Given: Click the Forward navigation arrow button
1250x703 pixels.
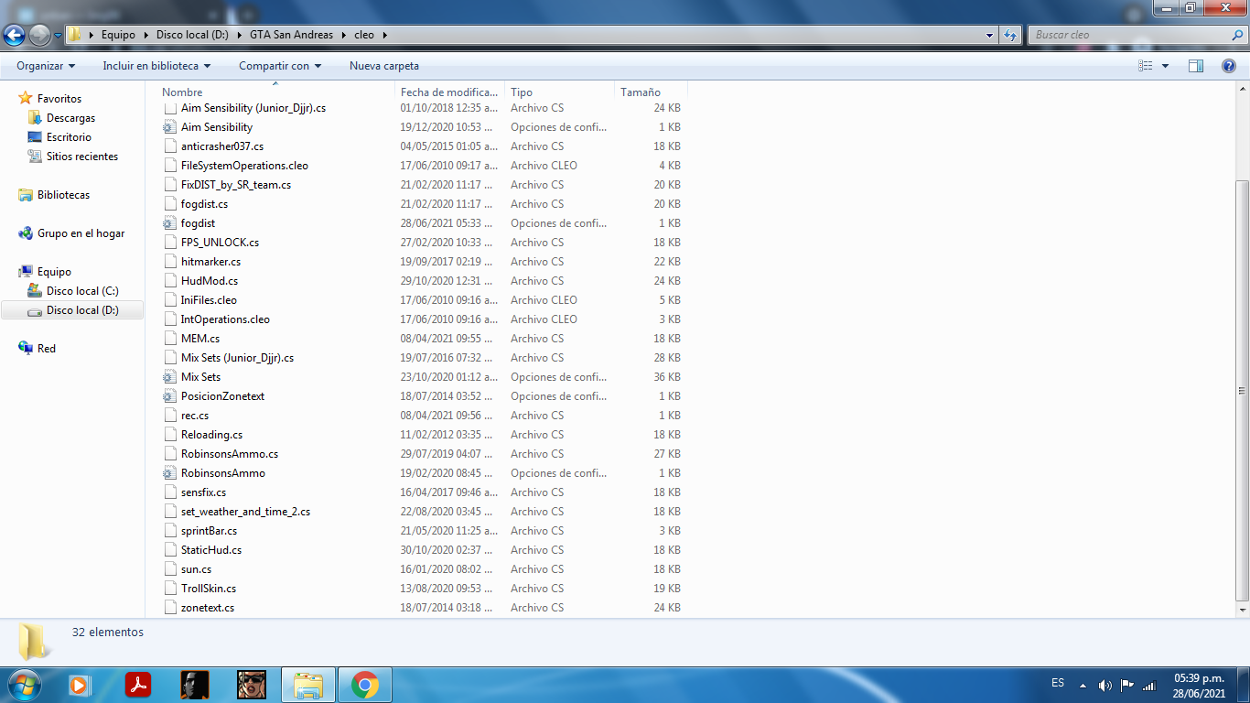Looking at the screenshot, I should (40, 36).
